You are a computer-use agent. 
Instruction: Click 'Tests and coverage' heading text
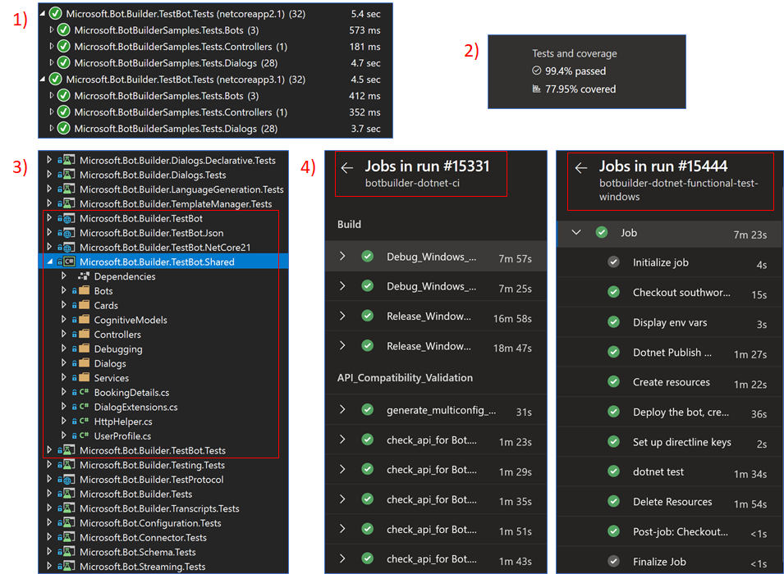tap(574, 53)
